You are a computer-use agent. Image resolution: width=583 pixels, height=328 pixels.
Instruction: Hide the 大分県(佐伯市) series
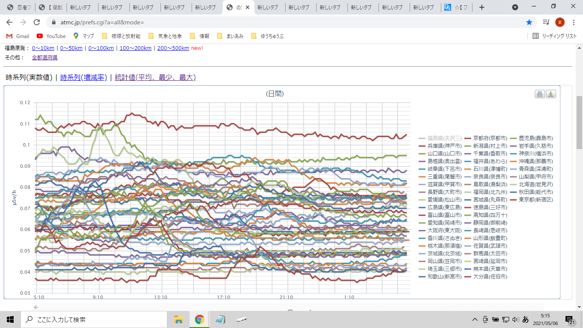click(x=486, y=276)
